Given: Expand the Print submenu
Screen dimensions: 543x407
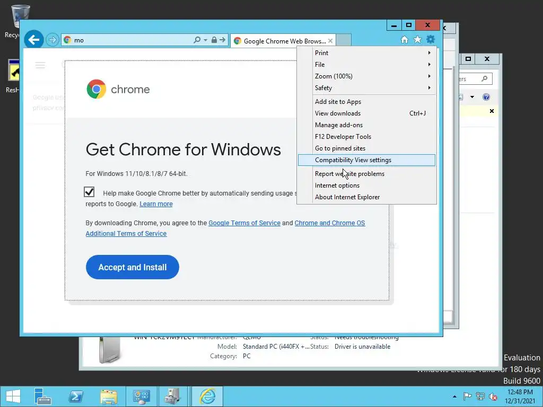Looking at the screenshot, I should pos(367,53).
